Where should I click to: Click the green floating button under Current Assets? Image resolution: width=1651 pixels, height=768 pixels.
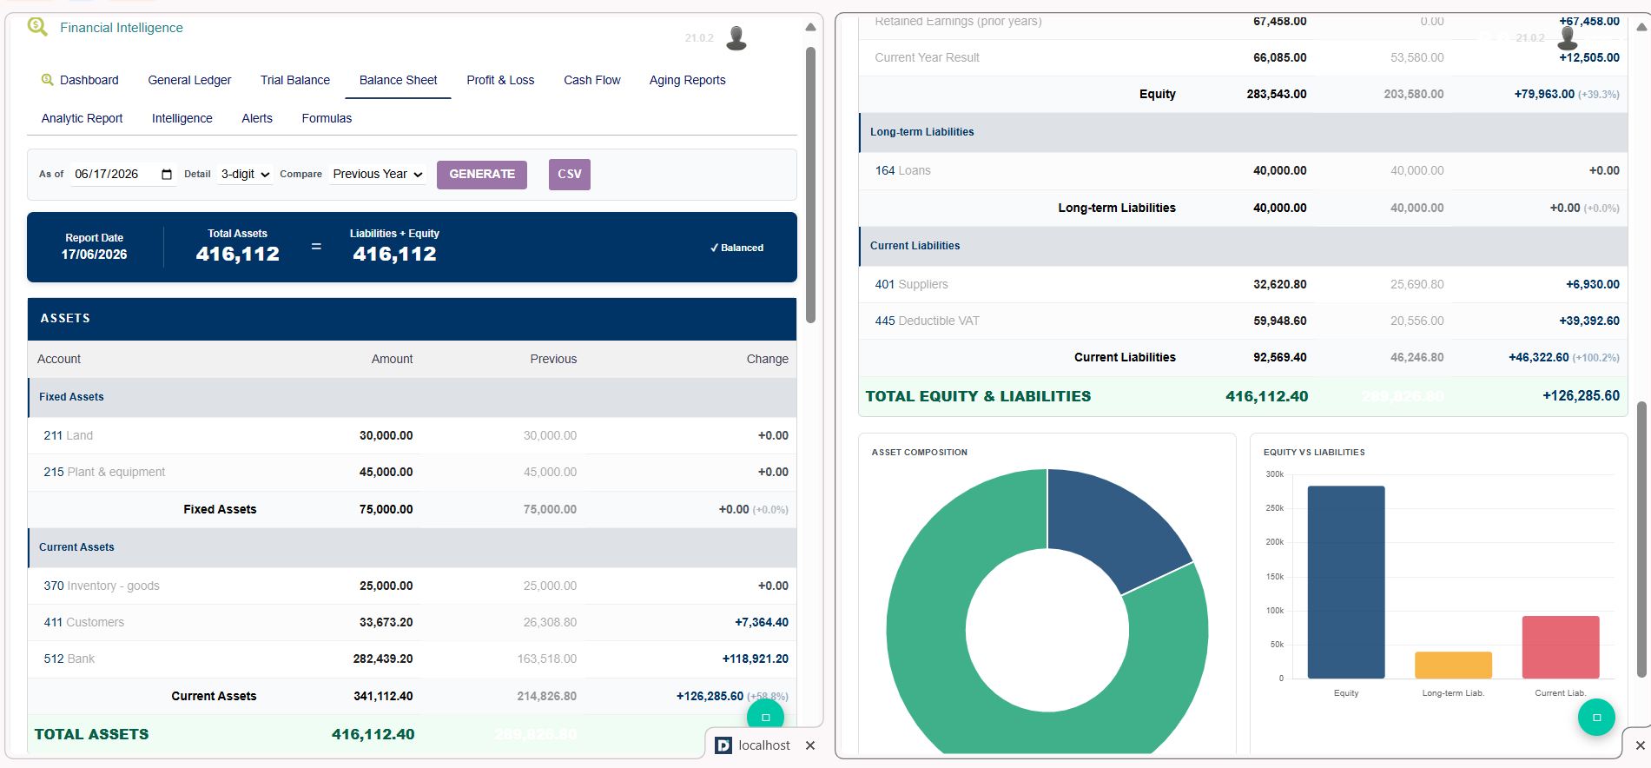(x=765, y=717)
